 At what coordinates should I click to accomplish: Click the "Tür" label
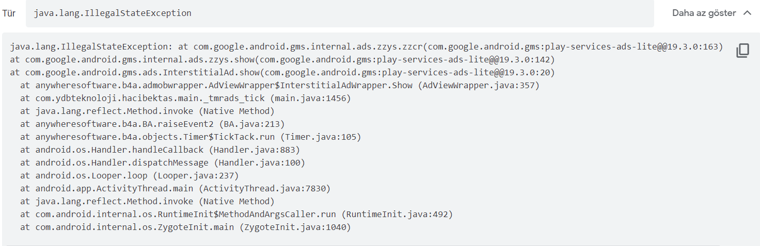pos(9,13)
